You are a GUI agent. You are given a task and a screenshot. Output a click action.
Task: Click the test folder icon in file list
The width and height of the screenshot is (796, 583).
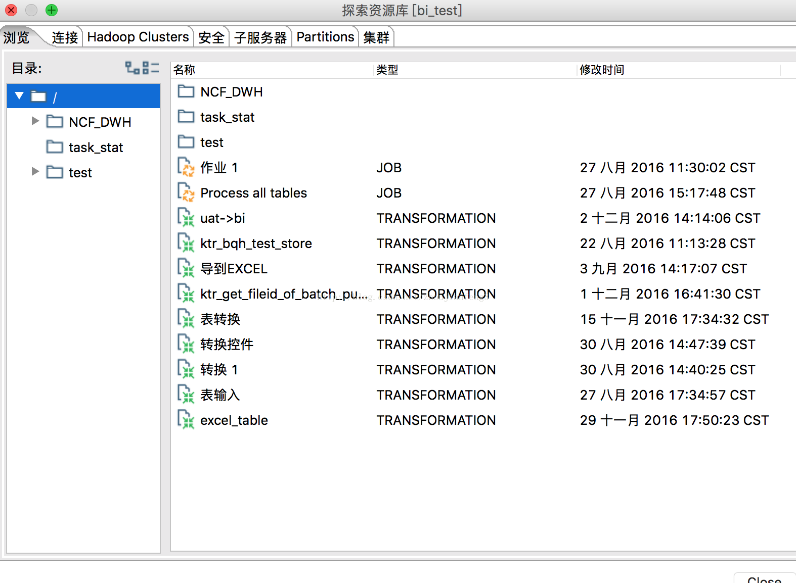pyautogui.click(x=186, y=142)
